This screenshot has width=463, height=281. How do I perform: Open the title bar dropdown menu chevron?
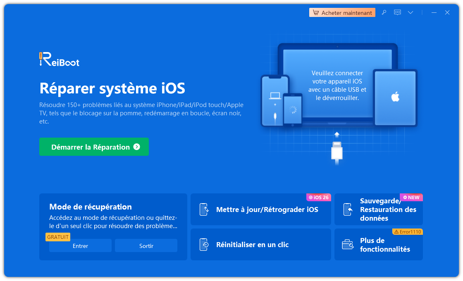click(410, 12)
